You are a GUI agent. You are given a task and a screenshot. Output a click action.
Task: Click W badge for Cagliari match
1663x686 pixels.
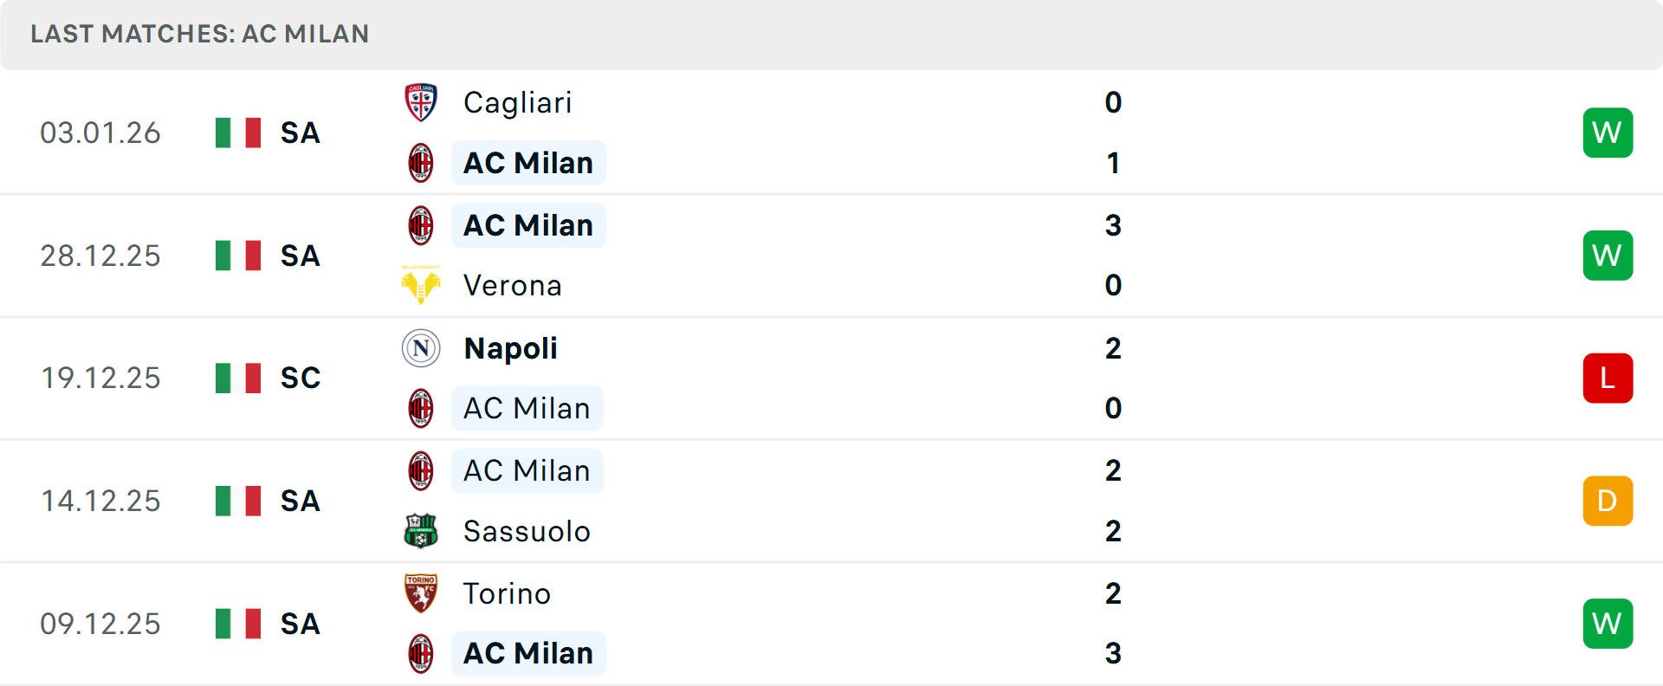pos(1608,133)
